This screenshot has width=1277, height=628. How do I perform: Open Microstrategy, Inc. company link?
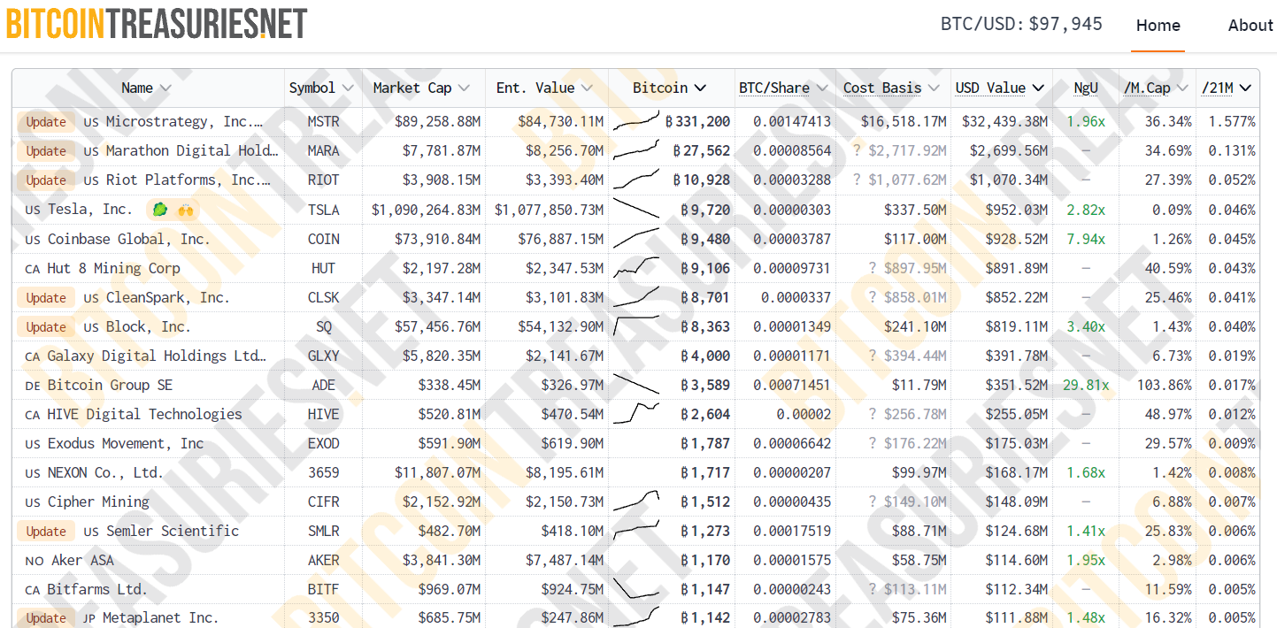[184, 121]
